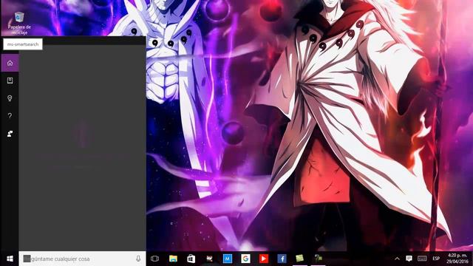Click the ESP language indicator
The image size is (473, 266).
[x=436, y=259]
